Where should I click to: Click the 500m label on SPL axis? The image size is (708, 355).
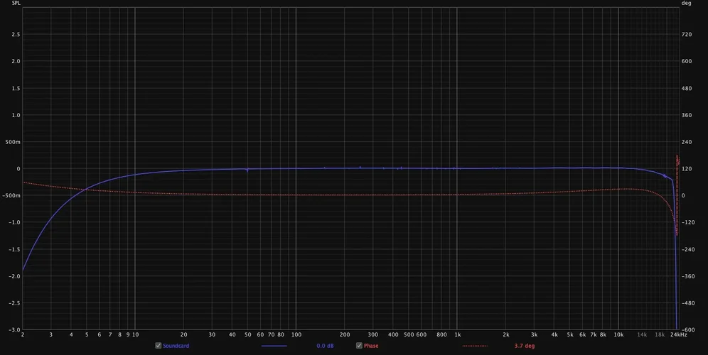[13, 141]
